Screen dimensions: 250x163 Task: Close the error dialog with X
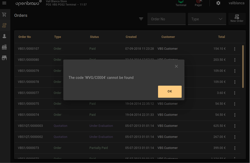point(176,66)
